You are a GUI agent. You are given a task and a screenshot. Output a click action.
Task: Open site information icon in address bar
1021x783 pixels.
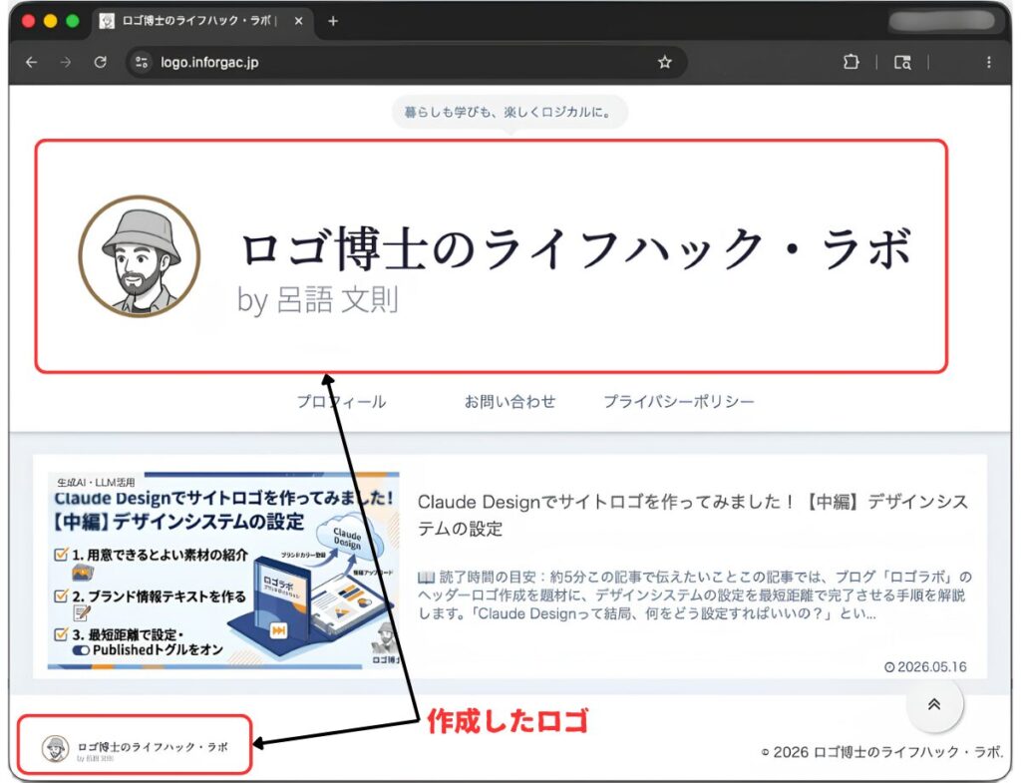(x=142, y=62)
